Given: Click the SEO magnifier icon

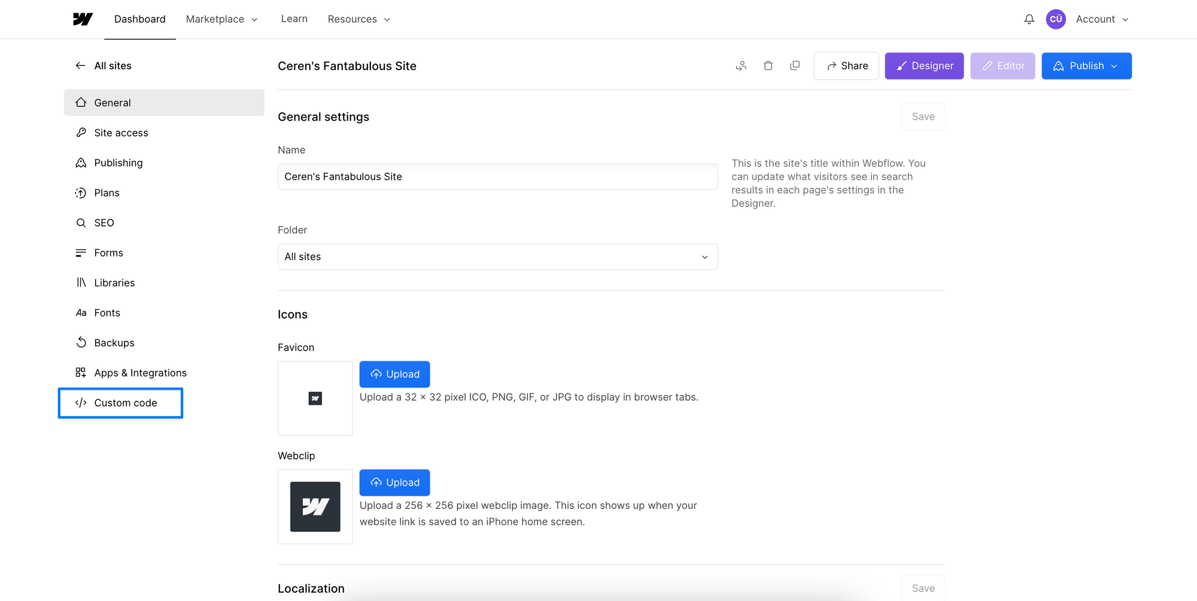Looking at the screenshot, I should click(81, 222).
